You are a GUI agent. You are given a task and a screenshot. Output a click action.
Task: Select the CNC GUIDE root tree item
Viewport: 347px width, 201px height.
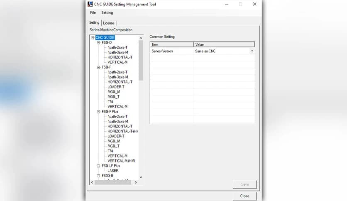coord(105,38)
